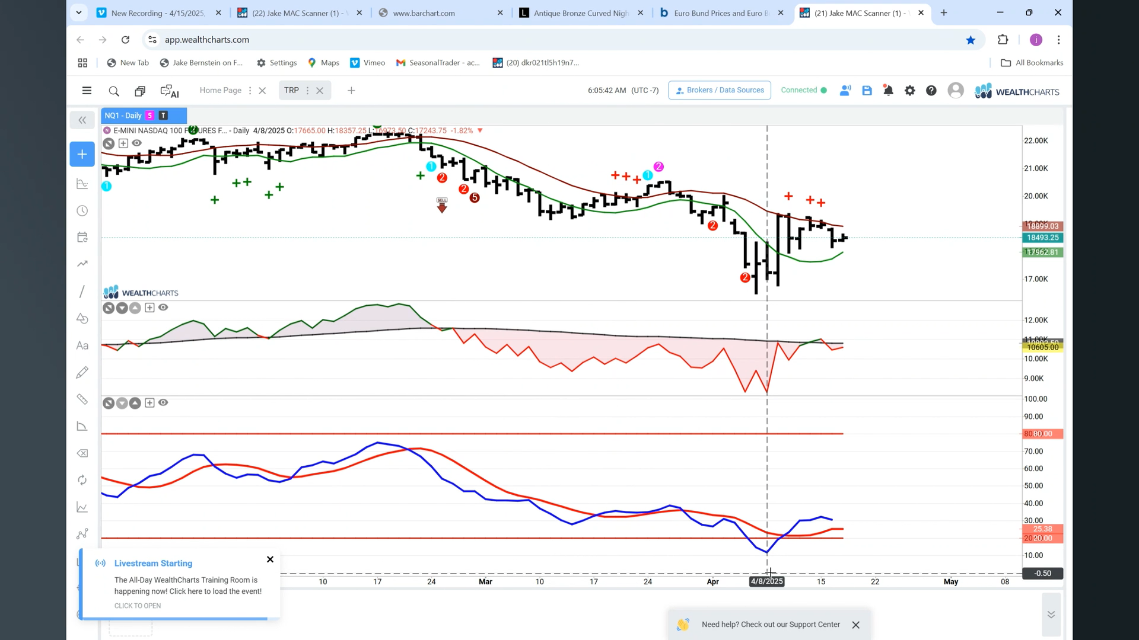Add a new workspace tab
The image size is (1139, 640).
[x=351, y=91]
